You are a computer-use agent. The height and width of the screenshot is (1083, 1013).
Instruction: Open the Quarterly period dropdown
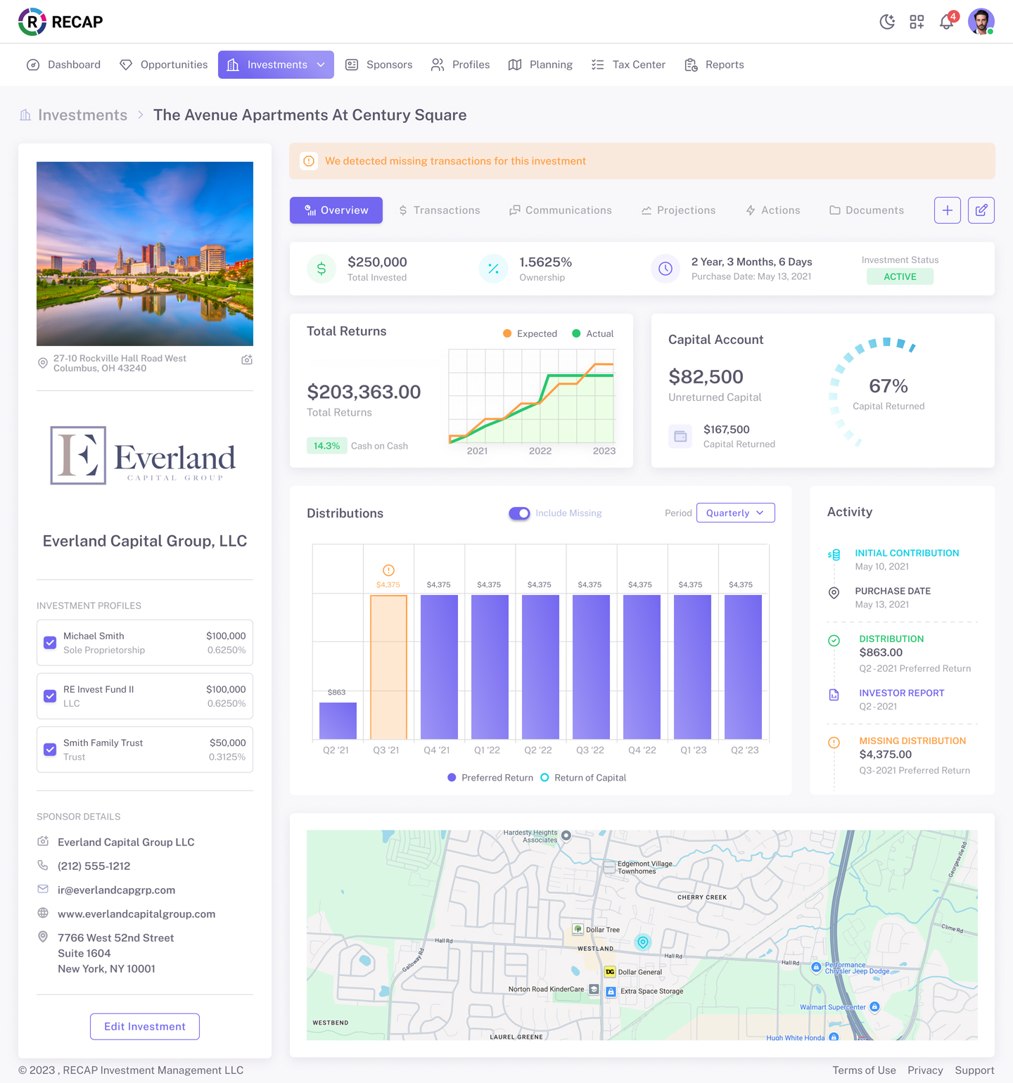click(x=735, y=513)
